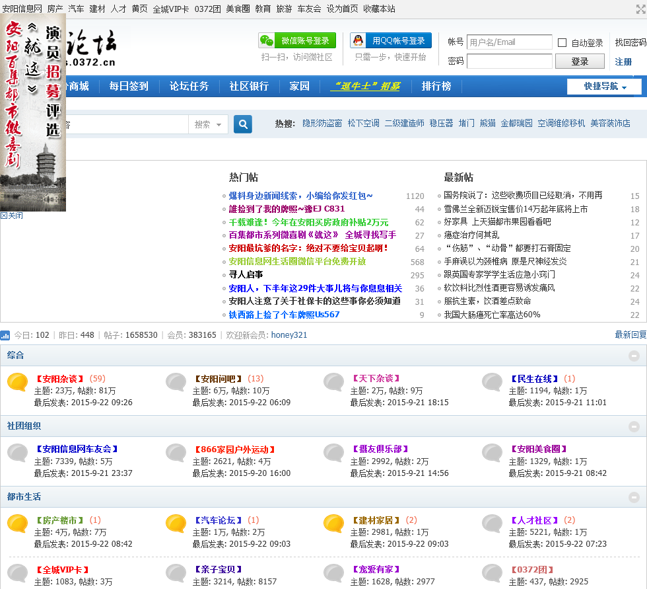
Task: Open 收藏本站 in the top bar
Action: pyautogui.click(x=379, y=9)
